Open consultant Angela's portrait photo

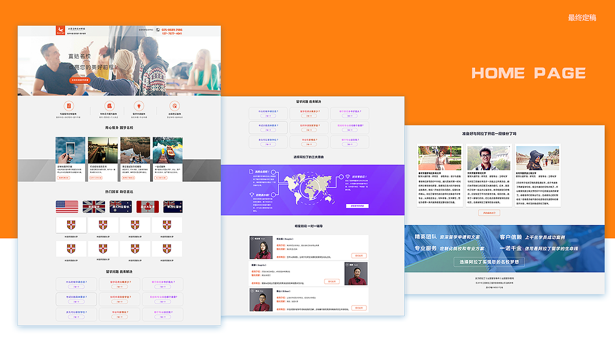pyautogui.click(x=356, y=274)
